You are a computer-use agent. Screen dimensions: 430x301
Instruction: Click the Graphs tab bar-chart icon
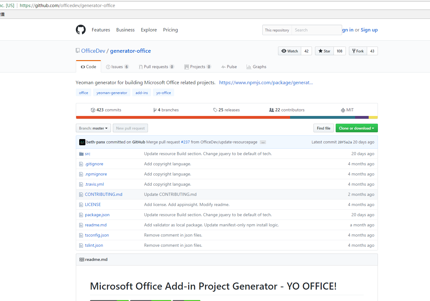click(x=249, y=67)
